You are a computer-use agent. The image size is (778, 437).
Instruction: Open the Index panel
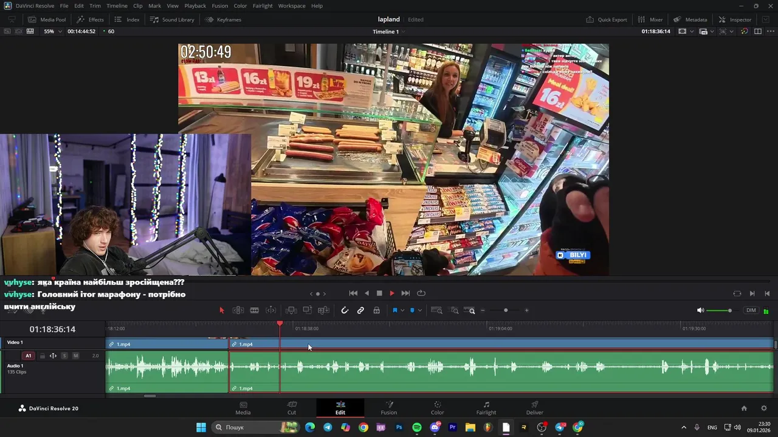(127, 19)
